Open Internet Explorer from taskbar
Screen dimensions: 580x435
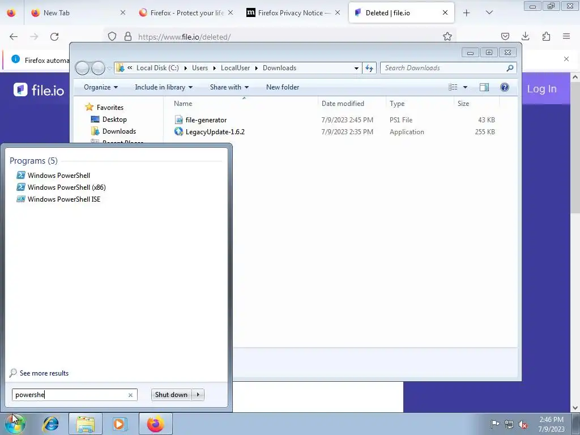click(51, 424)
